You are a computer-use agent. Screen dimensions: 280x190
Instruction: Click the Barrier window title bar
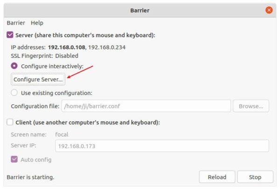click(140, 10)
